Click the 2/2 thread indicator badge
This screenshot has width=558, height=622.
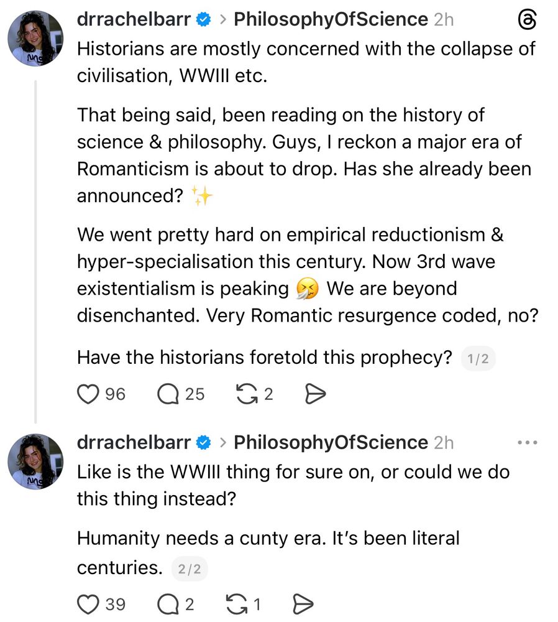(190, 569)
